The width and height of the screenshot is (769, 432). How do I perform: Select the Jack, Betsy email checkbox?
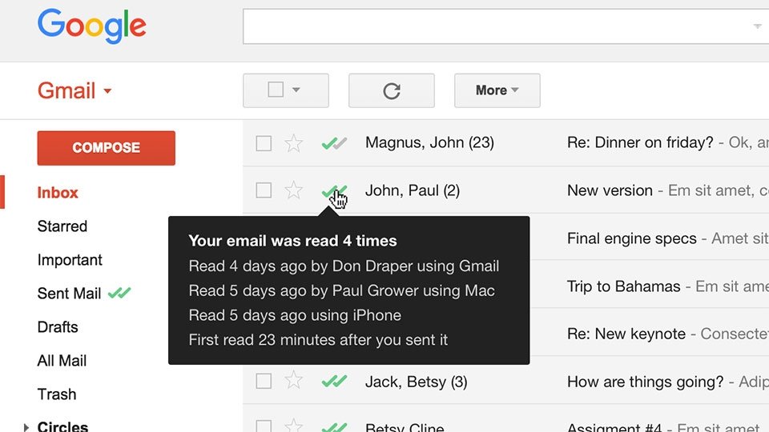coord(264,381)
